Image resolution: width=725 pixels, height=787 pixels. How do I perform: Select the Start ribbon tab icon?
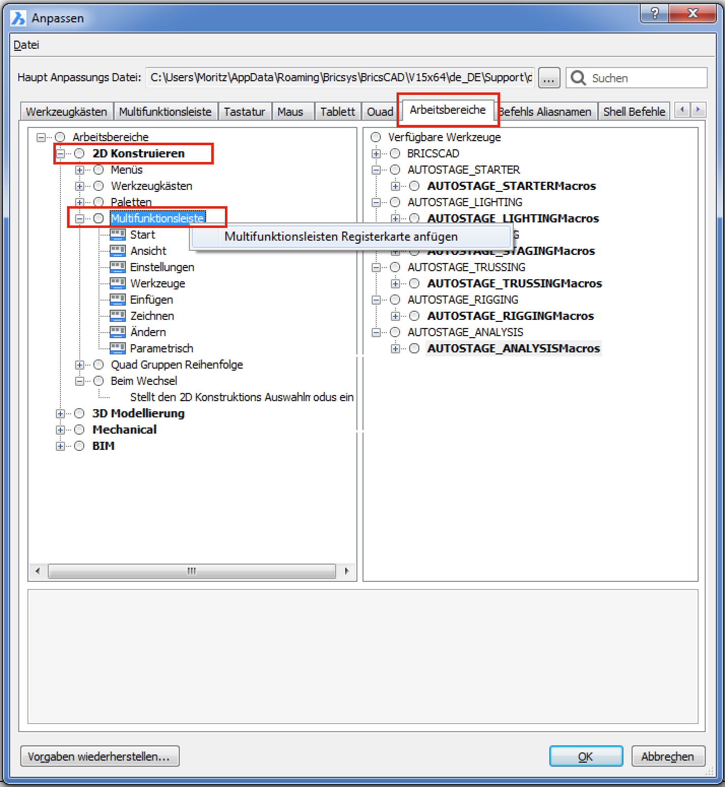117,234
